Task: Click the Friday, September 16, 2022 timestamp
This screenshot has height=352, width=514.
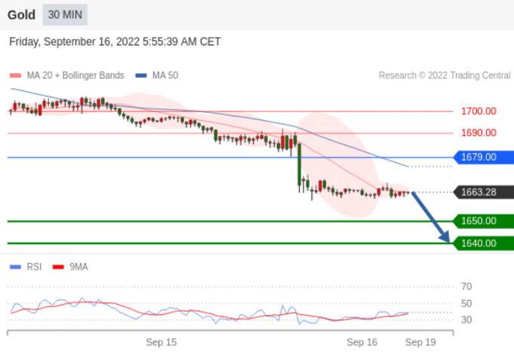Action: pos(115,42)
